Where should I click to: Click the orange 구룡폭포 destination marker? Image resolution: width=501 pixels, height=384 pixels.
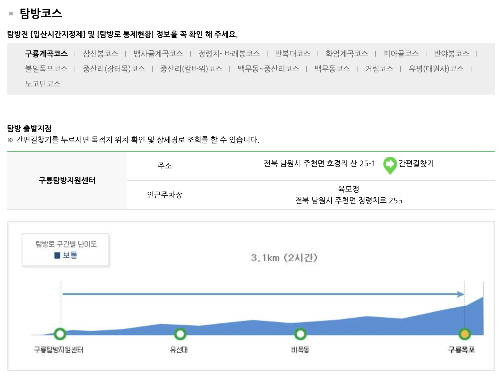(465, 334)
